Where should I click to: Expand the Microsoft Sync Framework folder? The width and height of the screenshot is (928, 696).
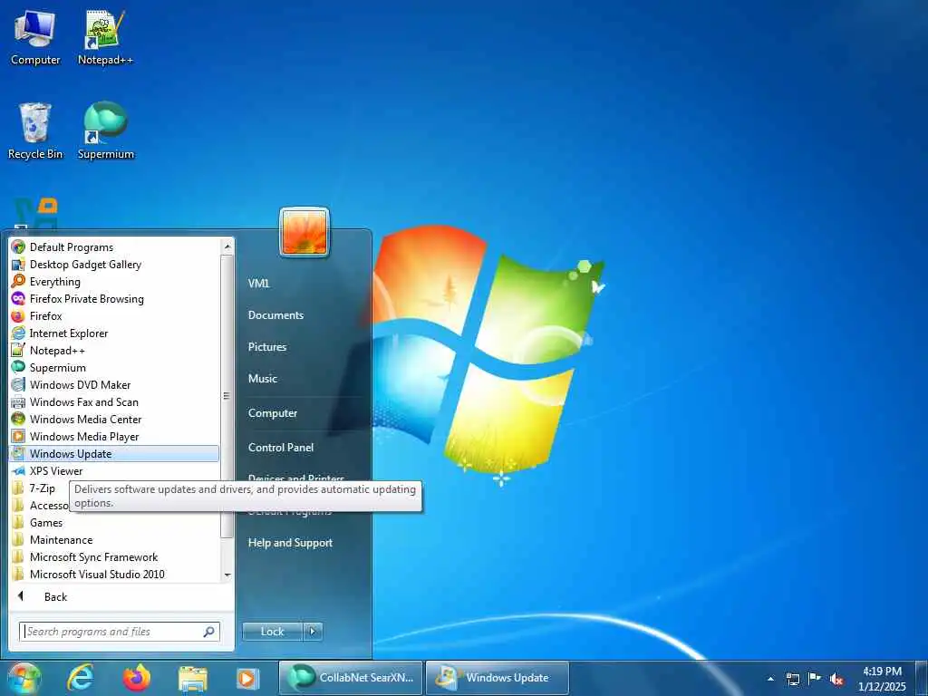pyautogui.click(x=114, y=557)
